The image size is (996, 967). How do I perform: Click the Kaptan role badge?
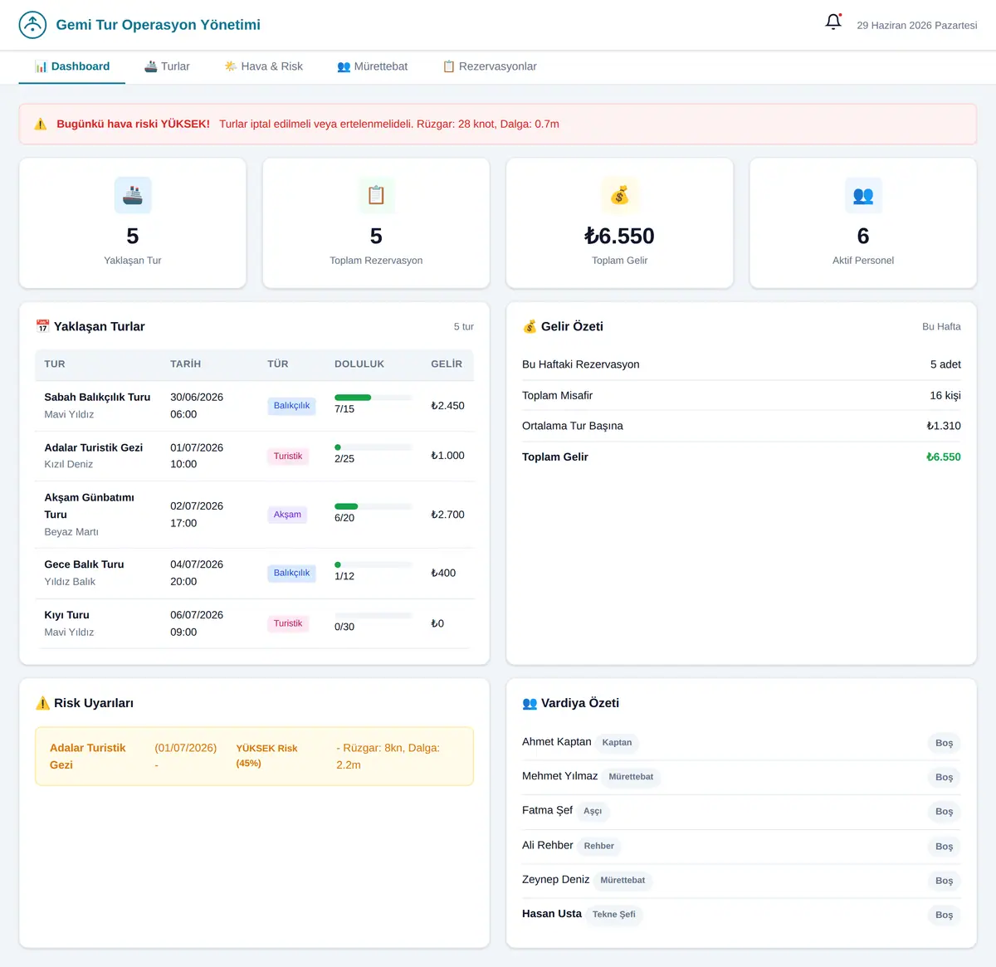(x=617, y=743)
